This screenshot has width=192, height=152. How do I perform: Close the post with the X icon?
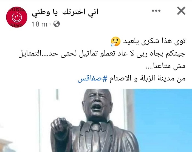click(x=181, y=11)
